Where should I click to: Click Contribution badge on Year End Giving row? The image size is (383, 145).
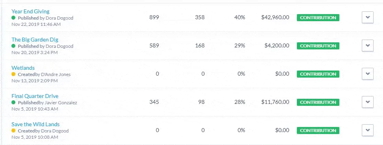tap(318, 18)
